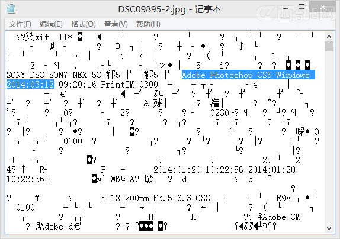This screenshot has height=239, width=340.
Task: Click the Adobe_CM text near bottom
Action: (x=281, y=217)
